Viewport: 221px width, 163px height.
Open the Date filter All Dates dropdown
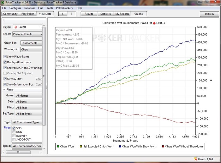(28, 102)
